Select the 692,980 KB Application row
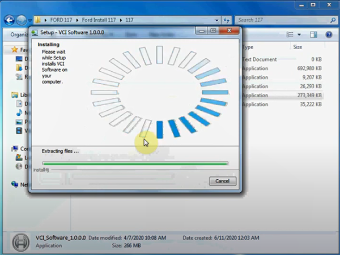The image size is (340, 255). coord(282,68)
